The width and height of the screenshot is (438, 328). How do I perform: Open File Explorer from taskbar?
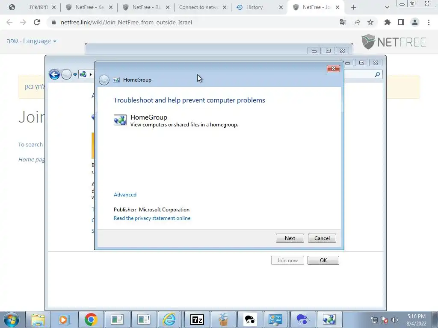tap(38, 319)
